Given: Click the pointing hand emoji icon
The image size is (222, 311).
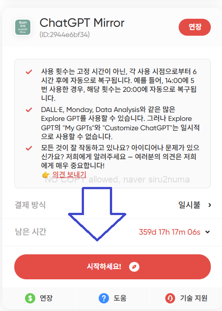Looking at the screenshot, I should click(x=46, y=175).
